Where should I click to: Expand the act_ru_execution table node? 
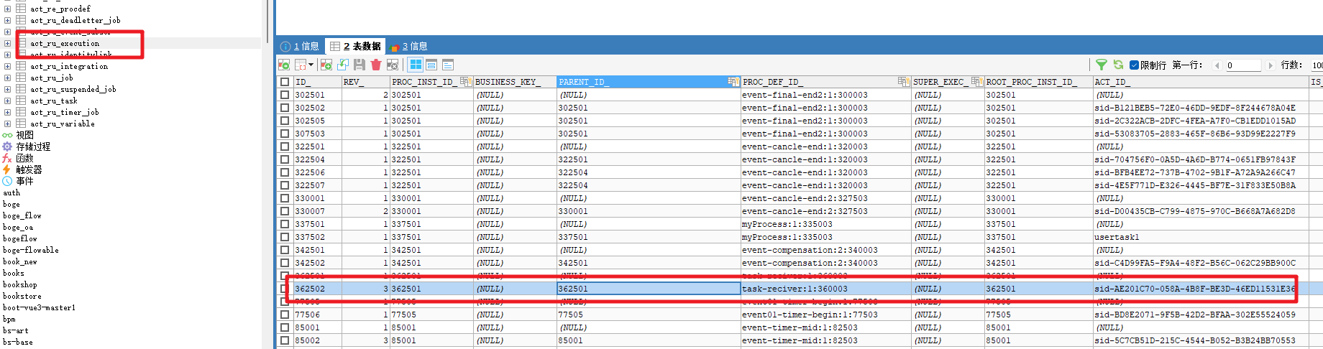[7, 43]
